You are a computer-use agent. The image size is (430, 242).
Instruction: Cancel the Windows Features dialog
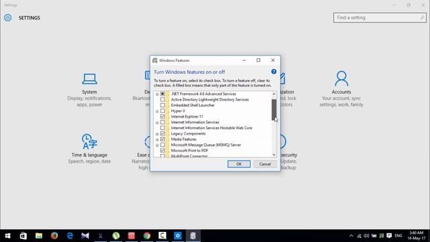coord(265,164)
